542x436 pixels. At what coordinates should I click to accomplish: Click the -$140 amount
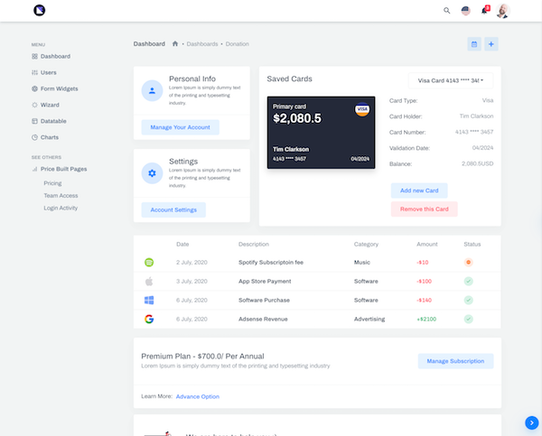tap(425, 301)
